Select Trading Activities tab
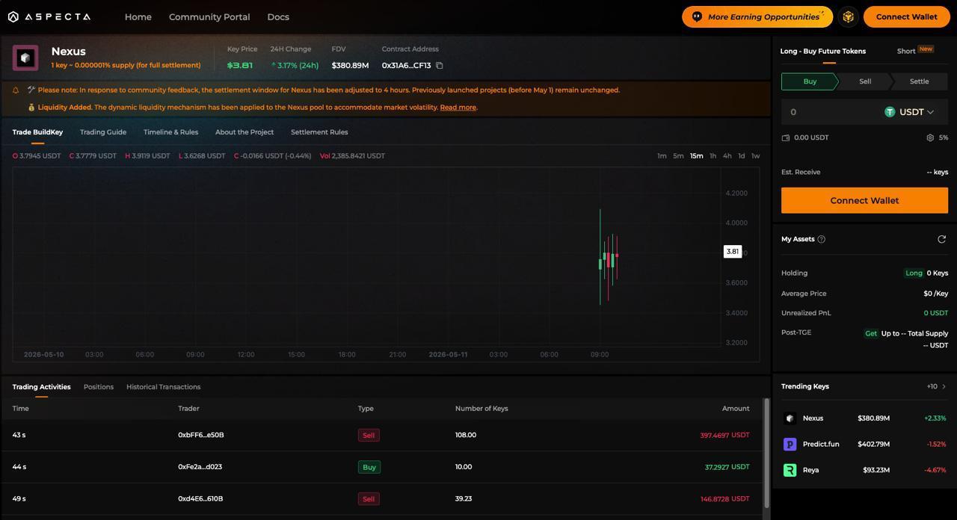This screenshot has height=520, width=957. (x=41, y=387)
